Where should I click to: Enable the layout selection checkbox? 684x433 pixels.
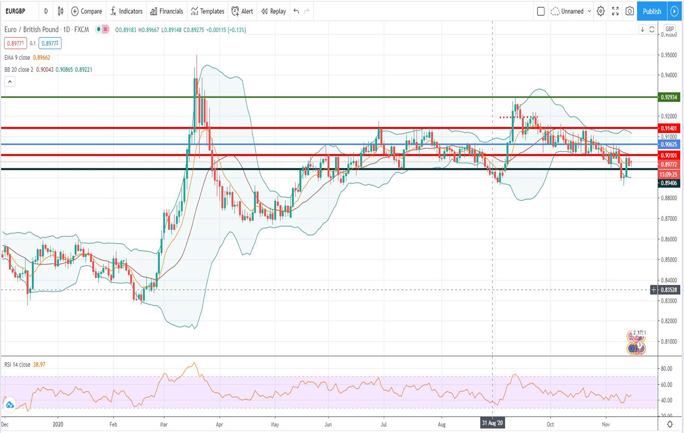(540, 11)
